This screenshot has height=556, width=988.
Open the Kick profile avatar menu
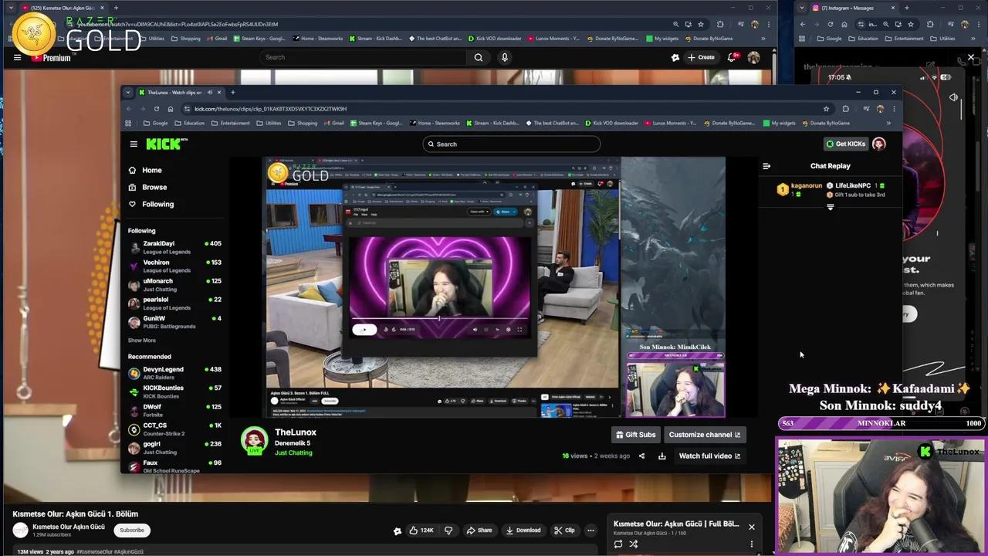click(878, 144)
